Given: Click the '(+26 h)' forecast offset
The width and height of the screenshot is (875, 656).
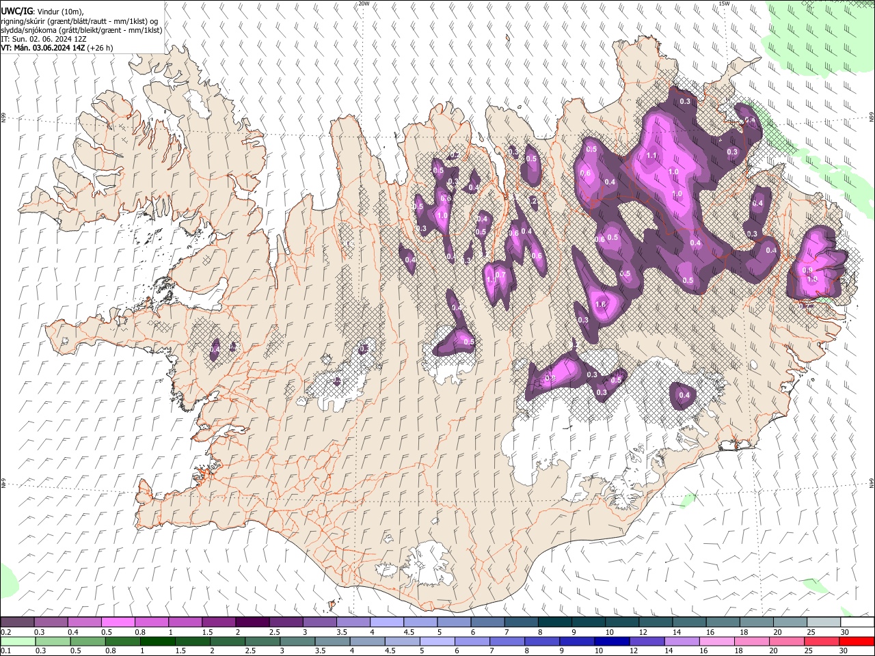Looking at the screenshot, I should pyautogui.click(x=100, y=48).
